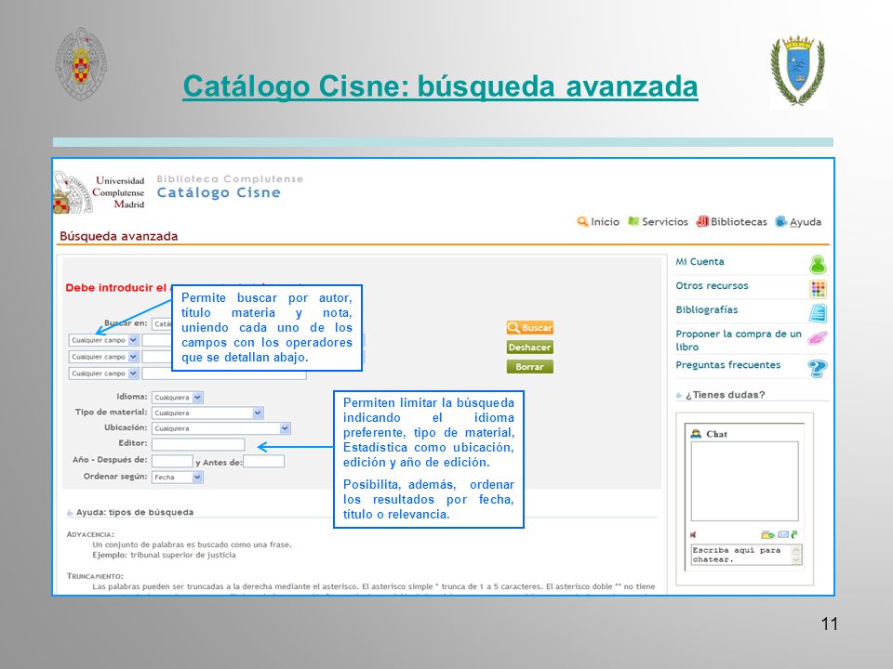893x669 pixels.
Task: Open the Ordenar según dropdown
Action: point(178,478)
